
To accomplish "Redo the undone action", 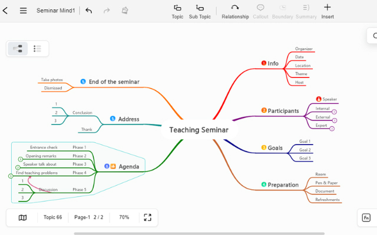I will coord(107,11).
